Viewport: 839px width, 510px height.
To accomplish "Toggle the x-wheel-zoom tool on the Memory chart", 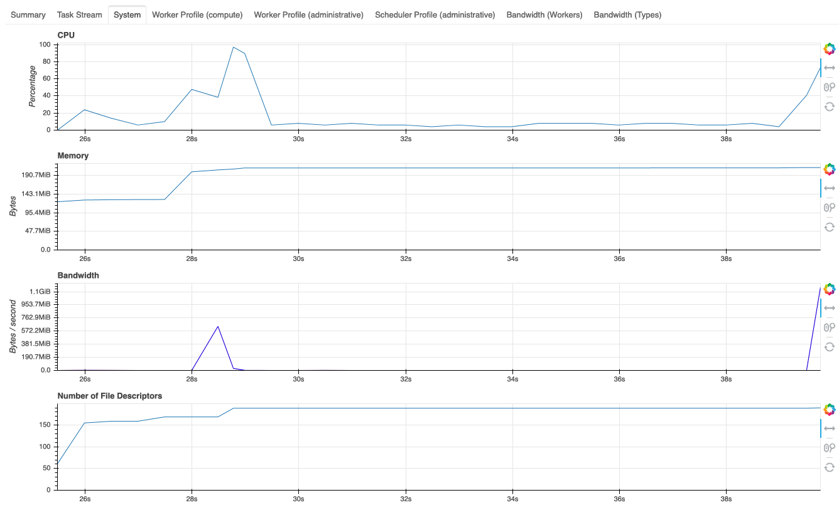I will [x=830, y=208].
